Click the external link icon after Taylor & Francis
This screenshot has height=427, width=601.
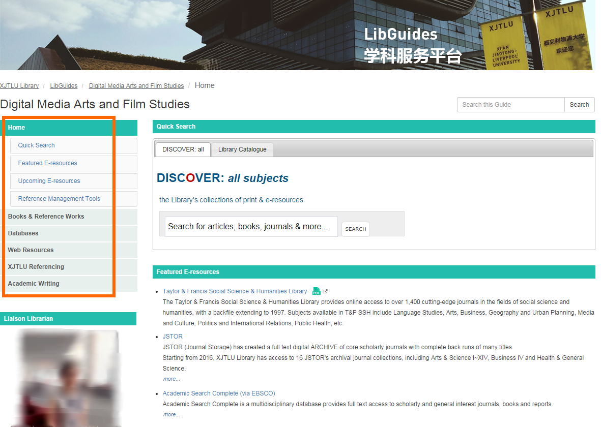tap(325, 291)
